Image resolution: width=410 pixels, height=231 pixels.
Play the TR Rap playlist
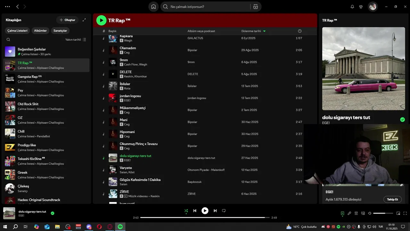(x=101, y=20)
